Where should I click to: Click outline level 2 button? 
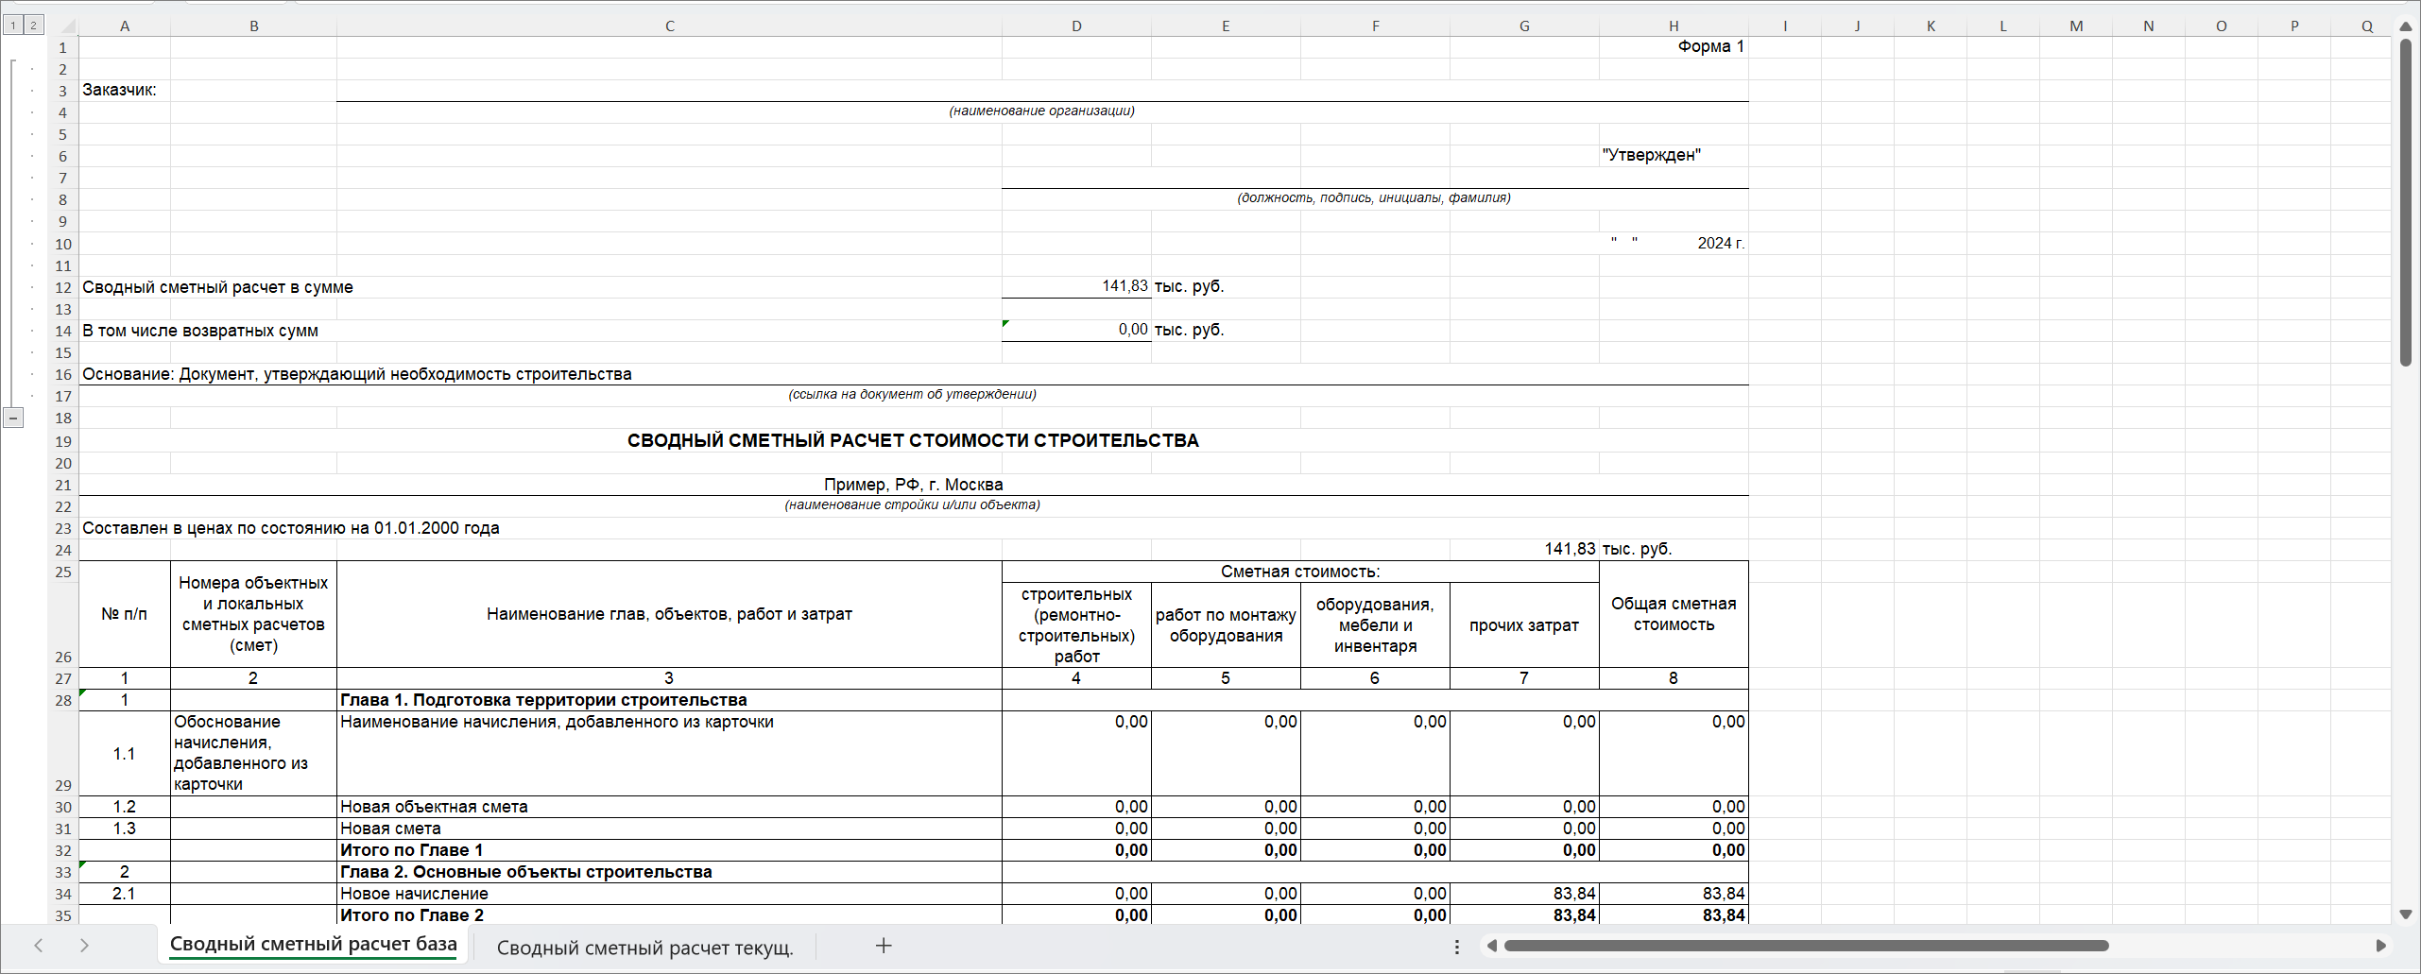click(x=33, y=26)
